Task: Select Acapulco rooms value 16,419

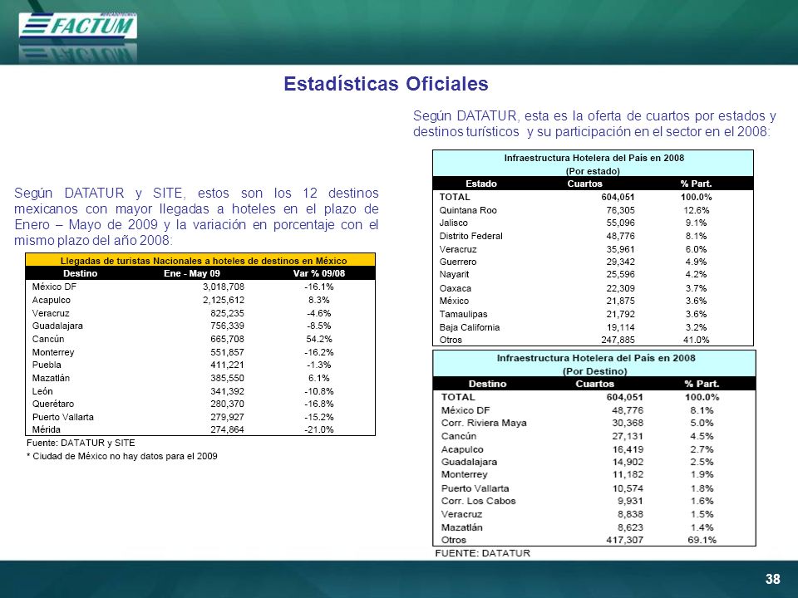Action: (628, 449)
